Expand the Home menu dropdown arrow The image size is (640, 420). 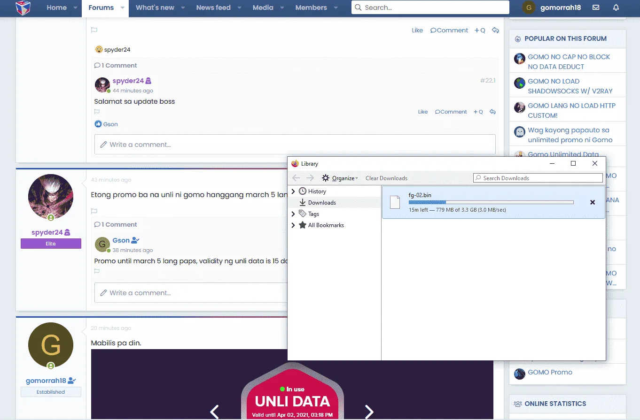point(76,8)
